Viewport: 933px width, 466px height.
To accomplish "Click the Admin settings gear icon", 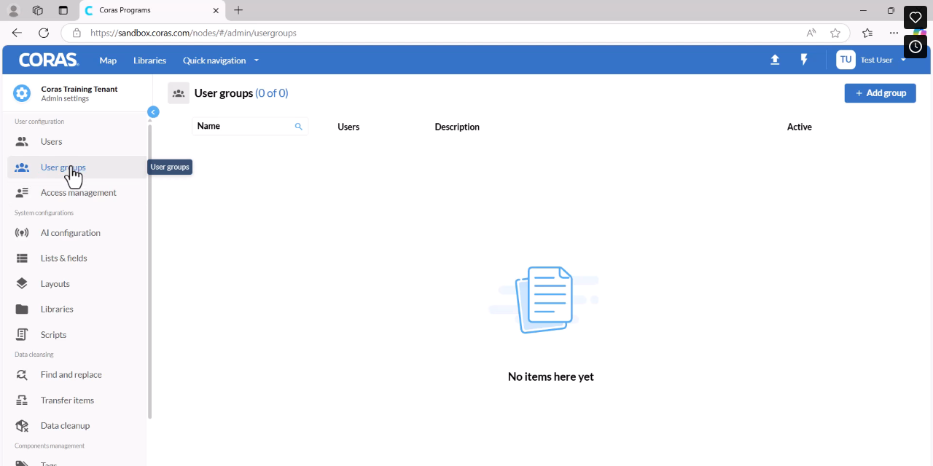I will (22, 93).
